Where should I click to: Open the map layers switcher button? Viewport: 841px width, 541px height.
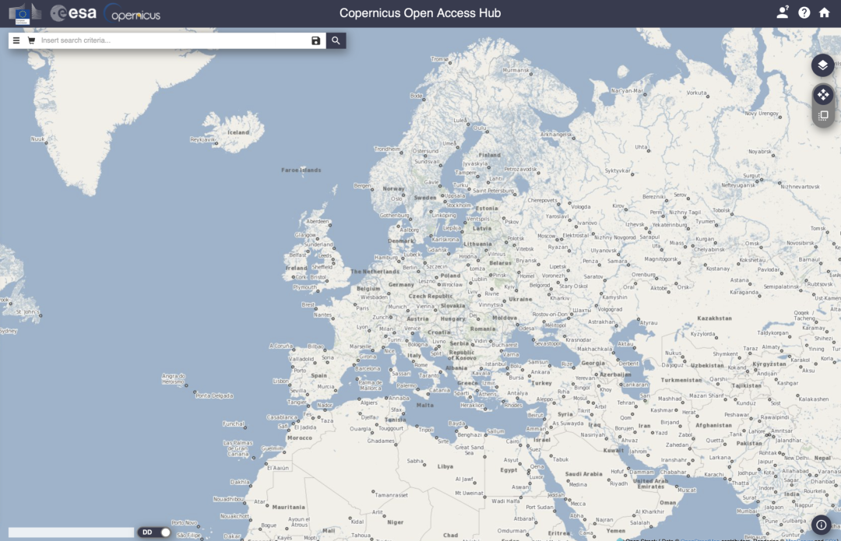pos(822,65)
